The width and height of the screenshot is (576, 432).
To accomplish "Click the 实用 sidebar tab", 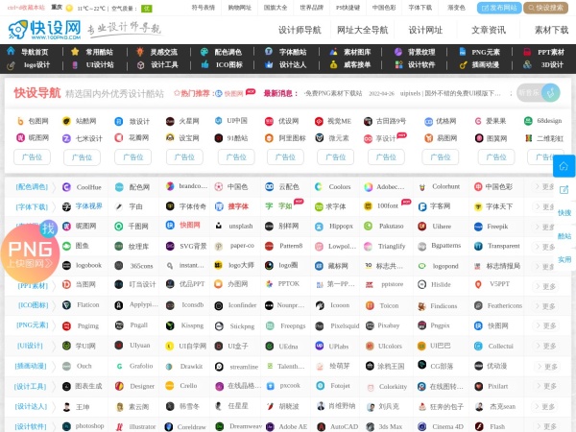I will click(564, 260).
